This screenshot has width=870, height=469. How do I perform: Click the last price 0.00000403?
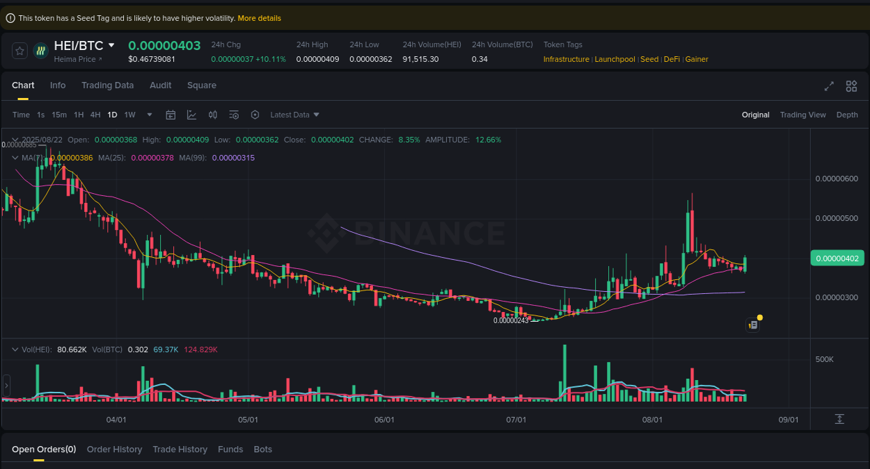pos(164,46)
